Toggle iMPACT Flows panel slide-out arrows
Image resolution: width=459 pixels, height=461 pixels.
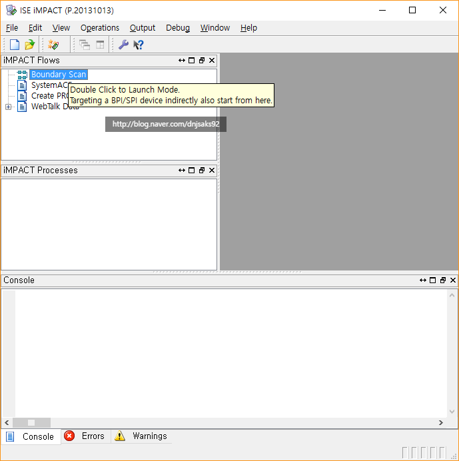[182, 60]
